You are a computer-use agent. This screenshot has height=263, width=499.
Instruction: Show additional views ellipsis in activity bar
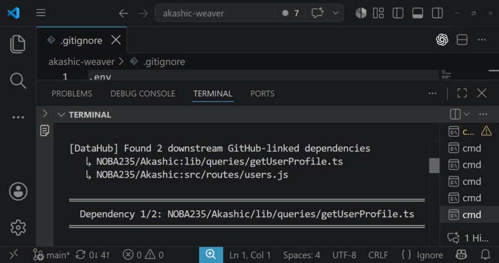click(x=18, y=118)
